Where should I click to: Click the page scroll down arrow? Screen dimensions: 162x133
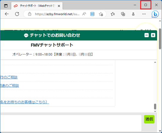(x=160, y=131)
